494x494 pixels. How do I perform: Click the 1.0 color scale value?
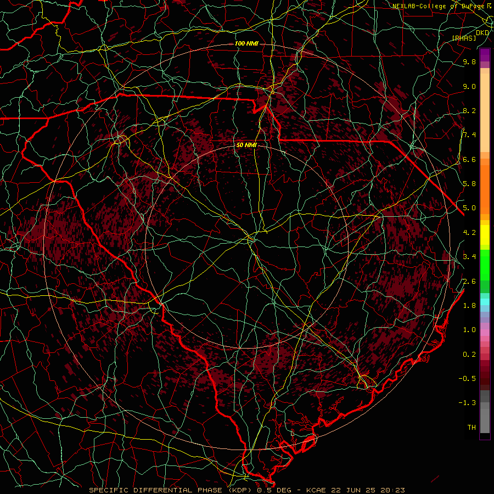469,330
